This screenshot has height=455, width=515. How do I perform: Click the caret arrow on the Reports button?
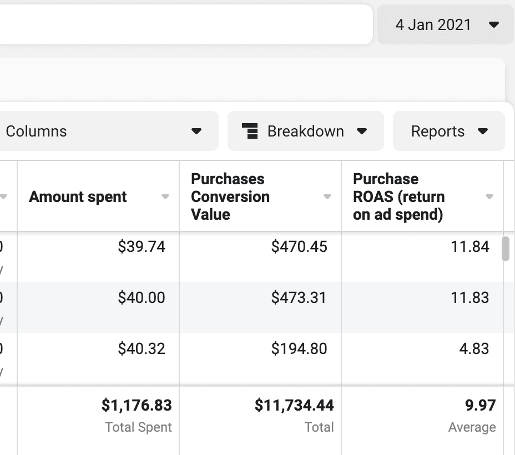coord(482,132)
